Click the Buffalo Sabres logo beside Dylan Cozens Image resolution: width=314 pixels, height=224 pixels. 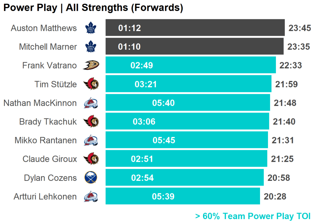(x=91, y=178)
